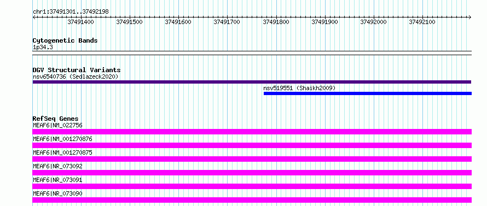Open the MEAF6|NM_001270875 label
The image size is (487, 206).
pos(62,152)
